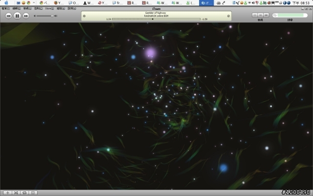Minimize the iTunes window
This screenshot has height=196, width=313.
303,9
